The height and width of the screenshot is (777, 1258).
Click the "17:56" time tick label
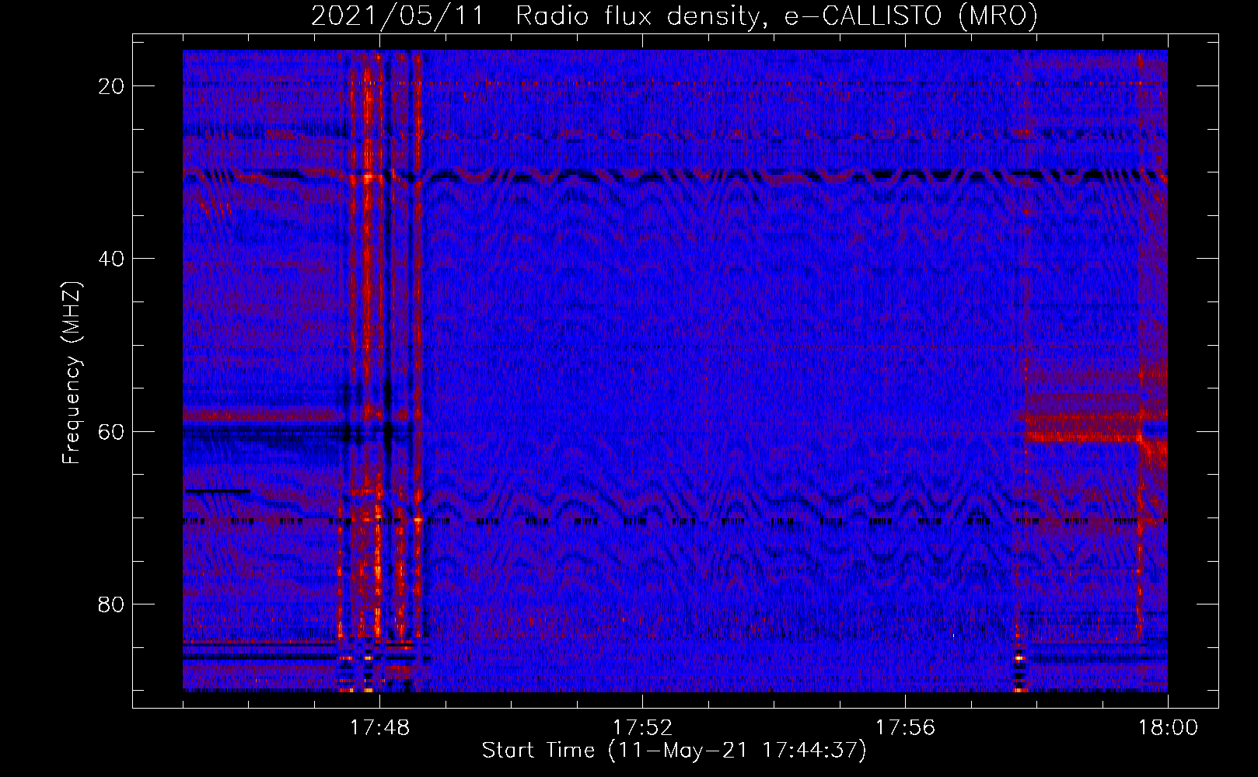905,728
